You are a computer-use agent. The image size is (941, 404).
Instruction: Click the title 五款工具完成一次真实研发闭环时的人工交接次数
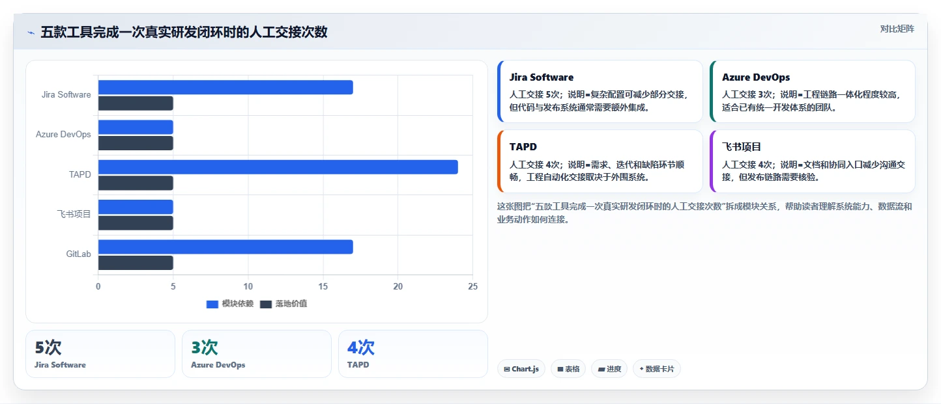[184, 33]
